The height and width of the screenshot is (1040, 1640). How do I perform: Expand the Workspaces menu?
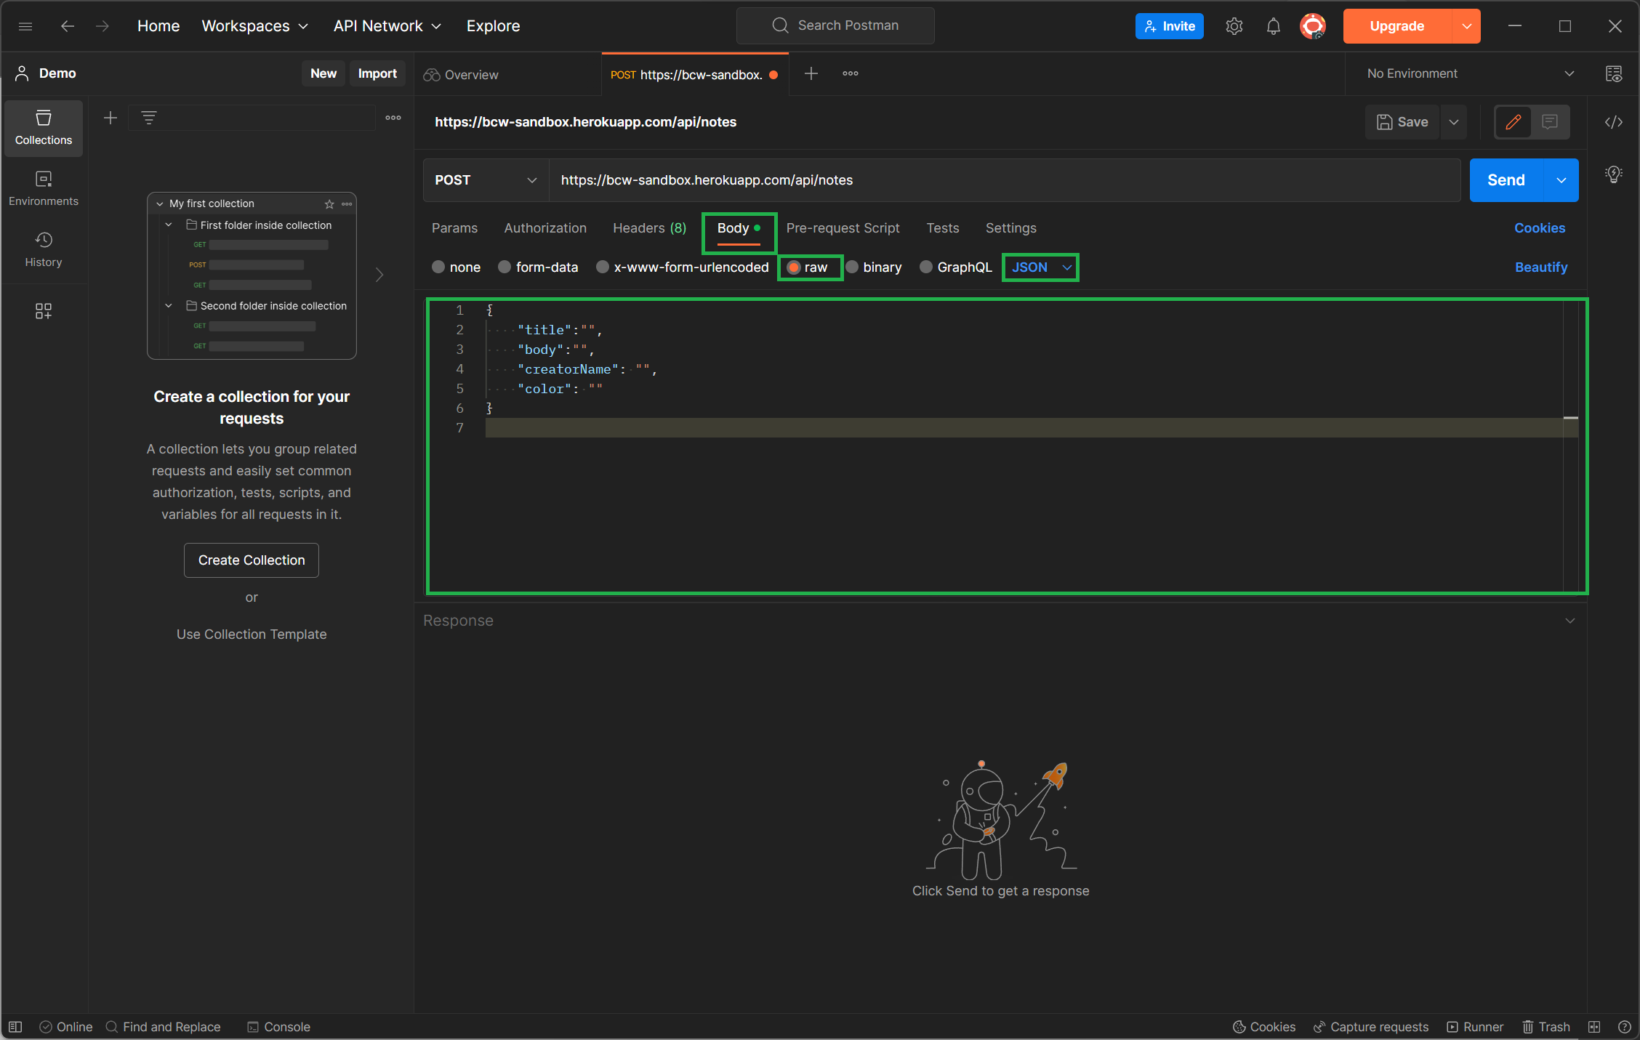[254, 26]
